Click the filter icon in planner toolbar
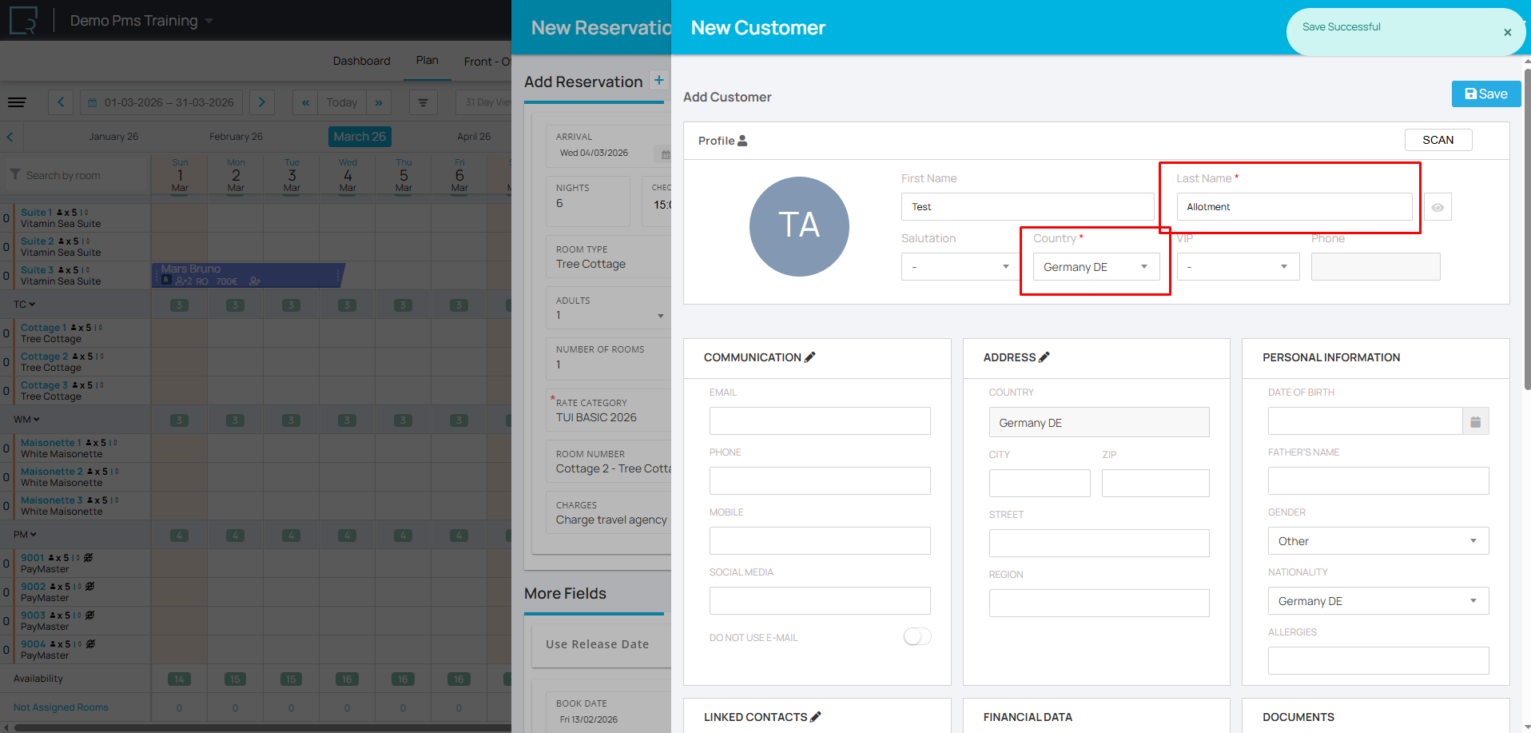Screen dimensions: 1531x733 click(x=423, y=102)
